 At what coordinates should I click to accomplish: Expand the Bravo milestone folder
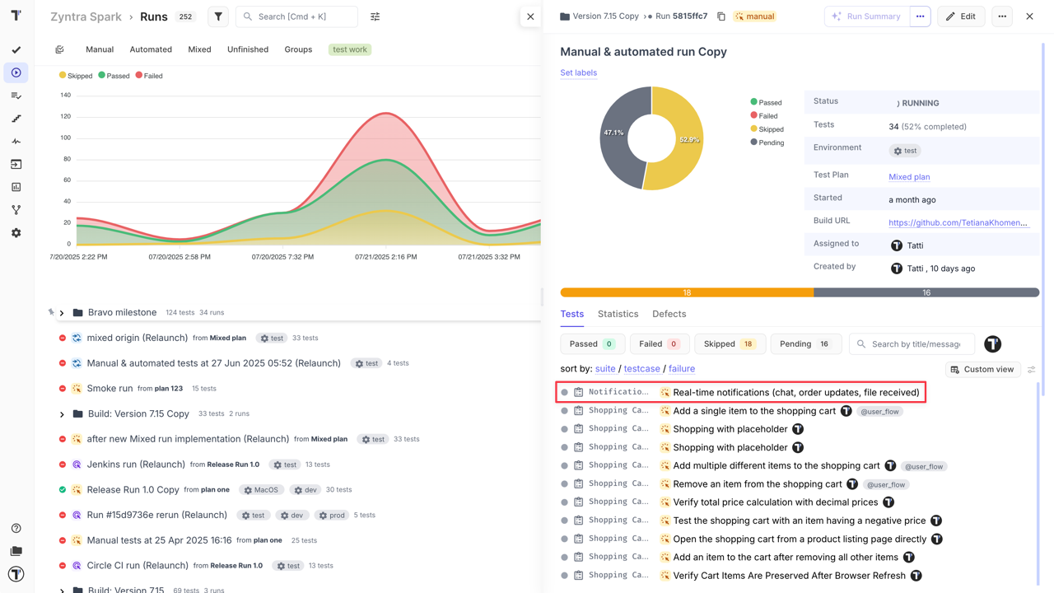point(62,312)
